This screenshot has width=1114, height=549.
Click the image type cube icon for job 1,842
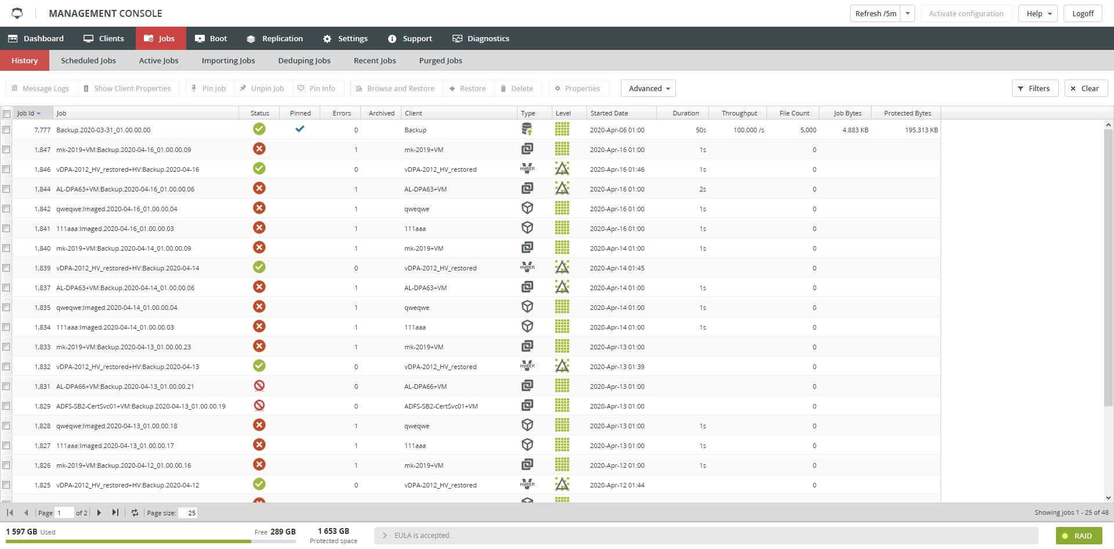click(x=527, y=208)
